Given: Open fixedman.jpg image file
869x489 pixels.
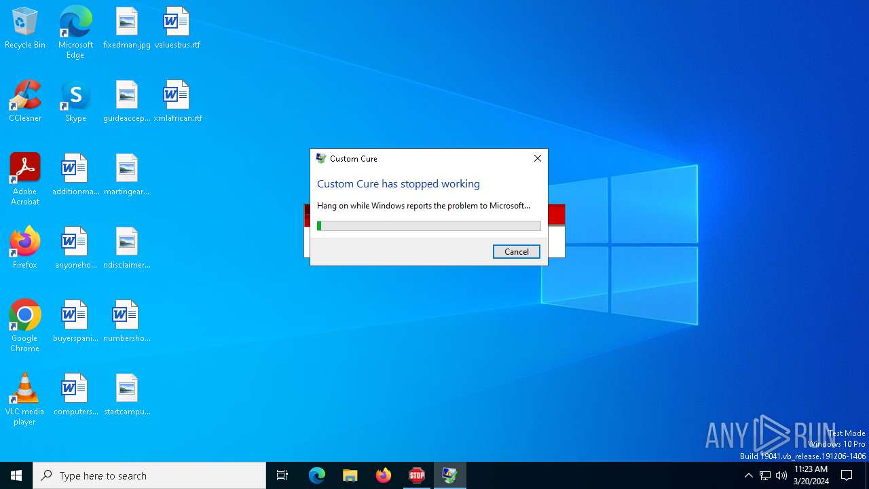Looking at the screenshot, I should point(127,29).
